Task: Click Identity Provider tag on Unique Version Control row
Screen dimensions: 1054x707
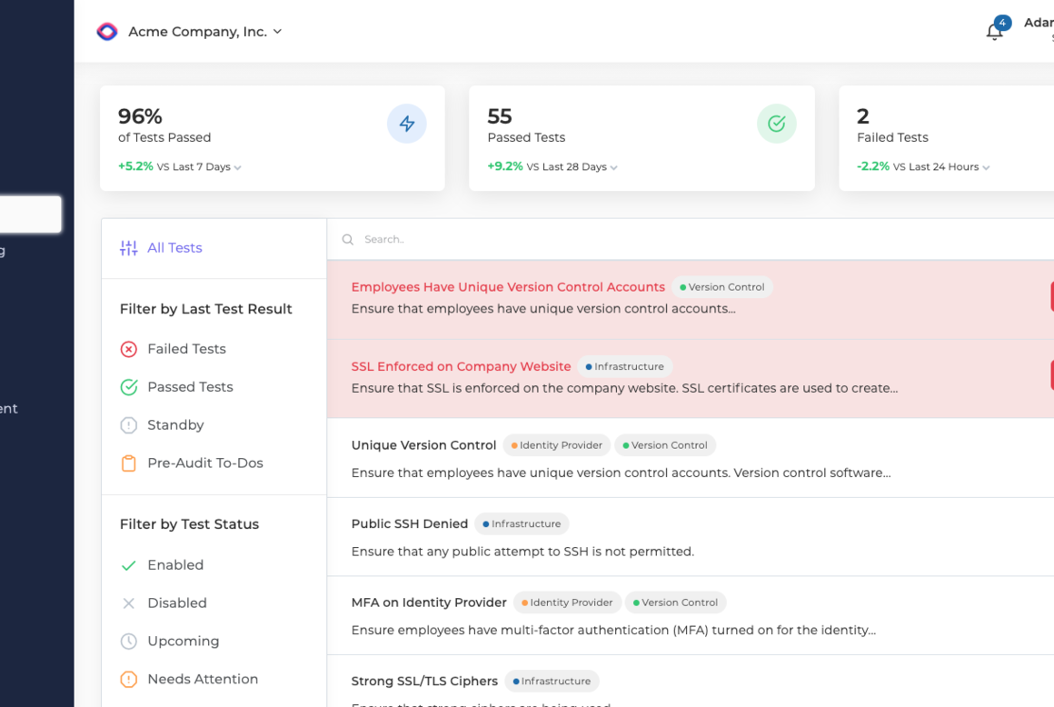Action: click(557, 445)
